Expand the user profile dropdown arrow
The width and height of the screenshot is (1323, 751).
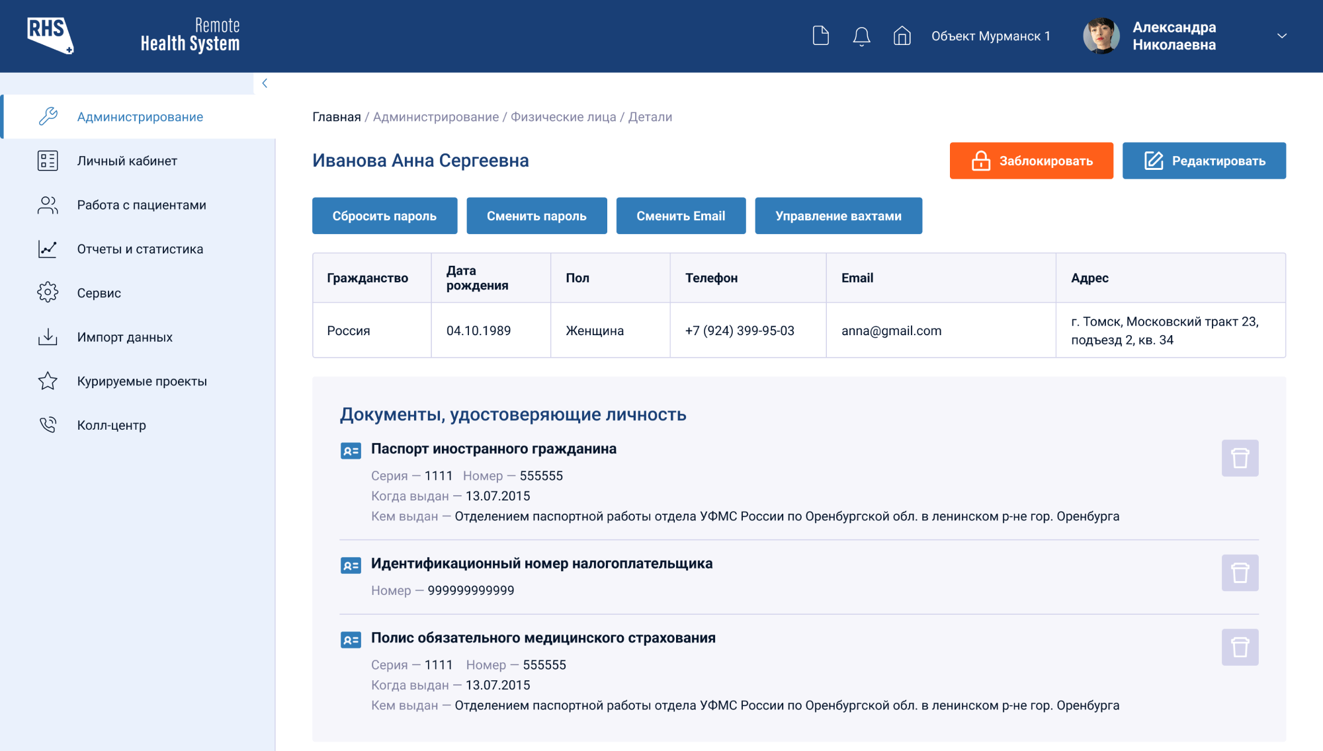point(1281,36)
